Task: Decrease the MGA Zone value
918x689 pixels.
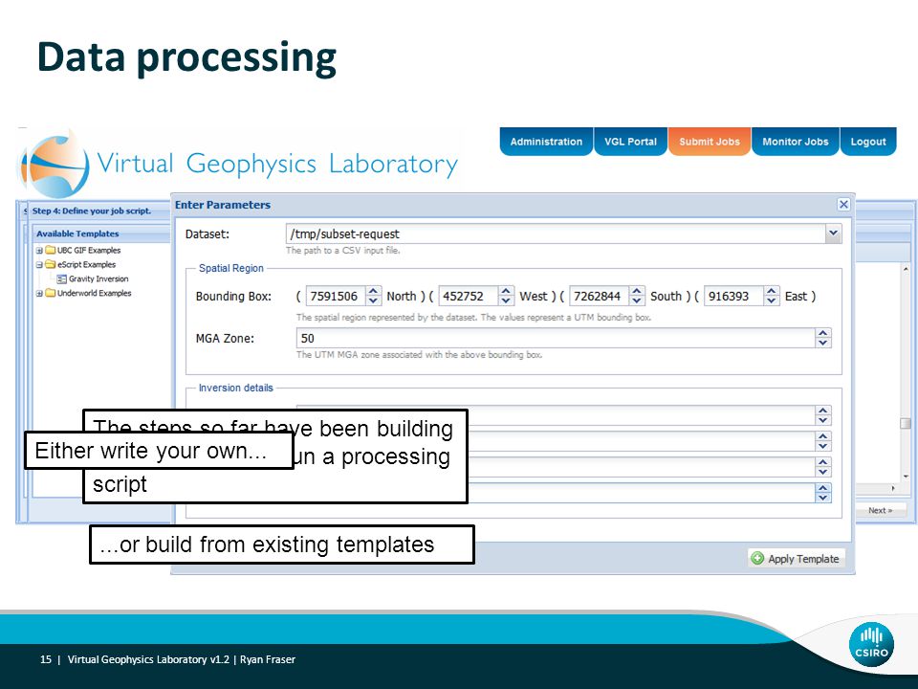Action: click(x=823, y=343)
